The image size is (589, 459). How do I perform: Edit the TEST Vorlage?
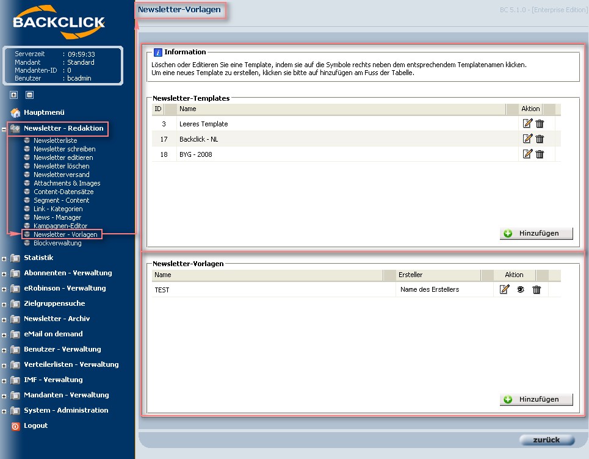(x=505, y=289)
